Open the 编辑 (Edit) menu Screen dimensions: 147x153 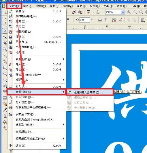[27, 6]
